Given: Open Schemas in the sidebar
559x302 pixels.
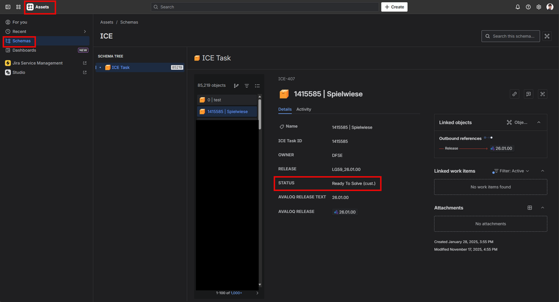Looking at the screenshot, I should (46, 41).
